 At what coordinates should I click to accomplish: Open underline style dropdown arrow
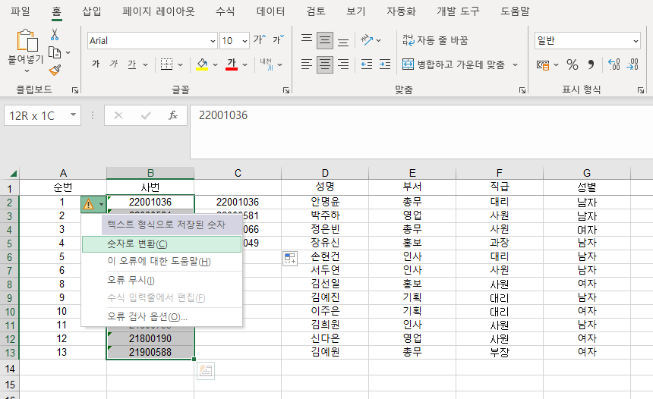click(145, 64)
